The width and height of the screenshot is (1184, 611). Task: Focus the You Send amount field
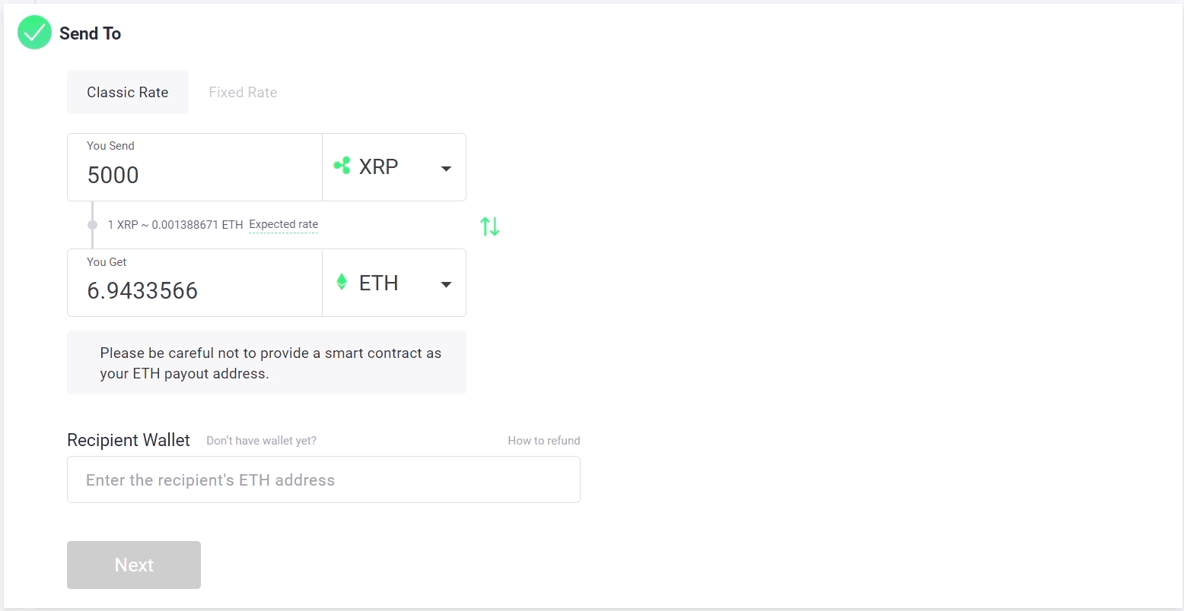coord(195,167)
